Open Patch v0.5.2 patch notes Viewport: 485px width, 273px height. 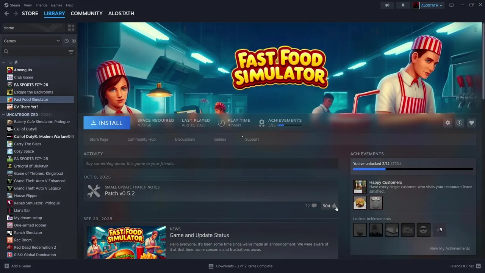click(120, 193)
